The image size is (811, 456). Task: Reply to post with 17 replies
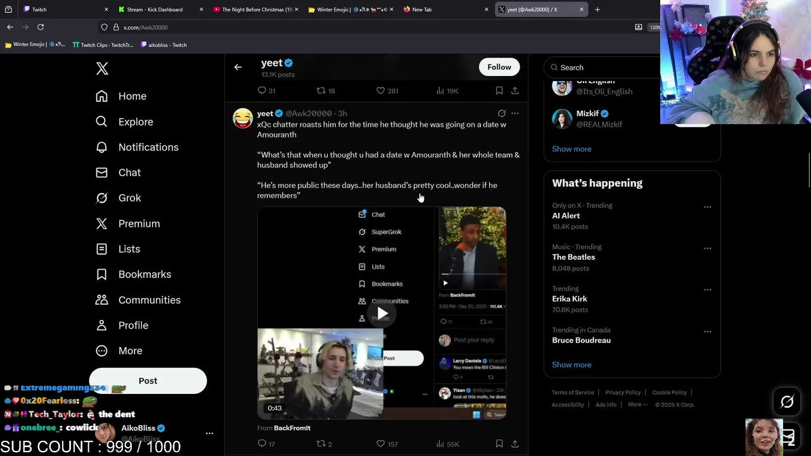[262, 444]
